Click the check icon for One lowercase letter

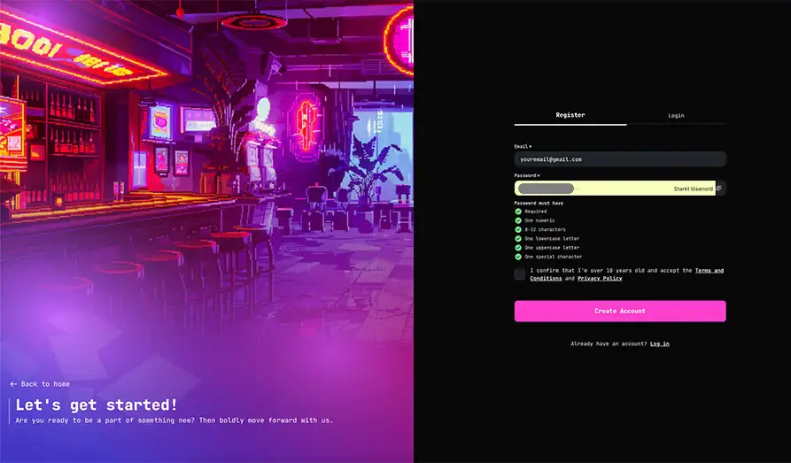click(x=518, y=239)
